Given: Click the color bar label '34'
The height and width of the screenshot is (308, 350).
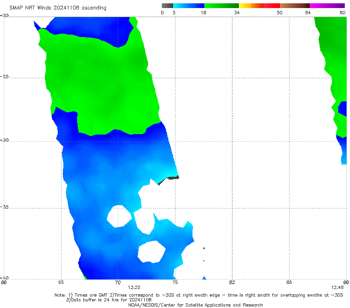Looking at the screenshot, I should coord(237,12).
